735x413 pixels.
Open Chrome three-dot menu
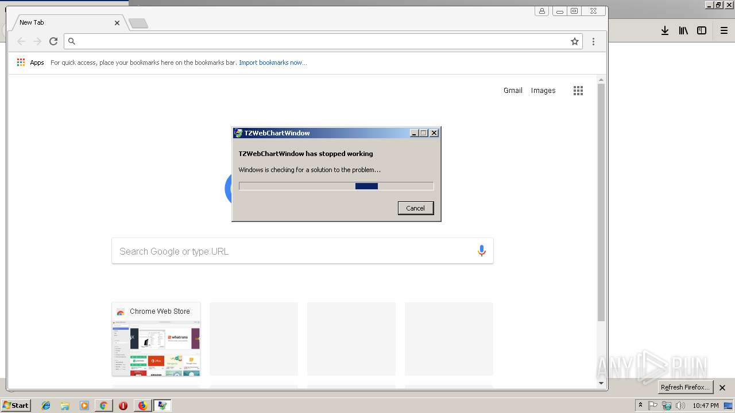593,41
